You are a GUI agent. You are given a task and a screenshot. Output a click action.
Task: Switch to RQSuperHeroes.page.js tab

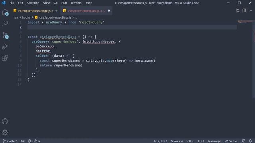tap(35, 11)
